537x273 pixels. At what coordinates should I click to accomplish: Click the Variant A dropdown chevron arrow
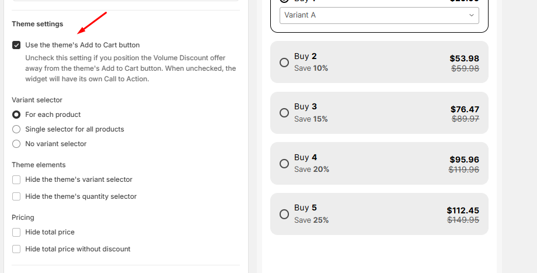point(472,15)
